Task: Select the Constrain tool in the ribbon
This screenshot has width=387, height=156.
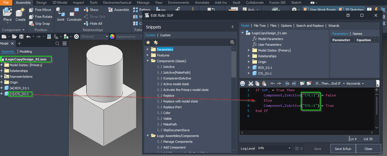Action: tap(74, 14)
